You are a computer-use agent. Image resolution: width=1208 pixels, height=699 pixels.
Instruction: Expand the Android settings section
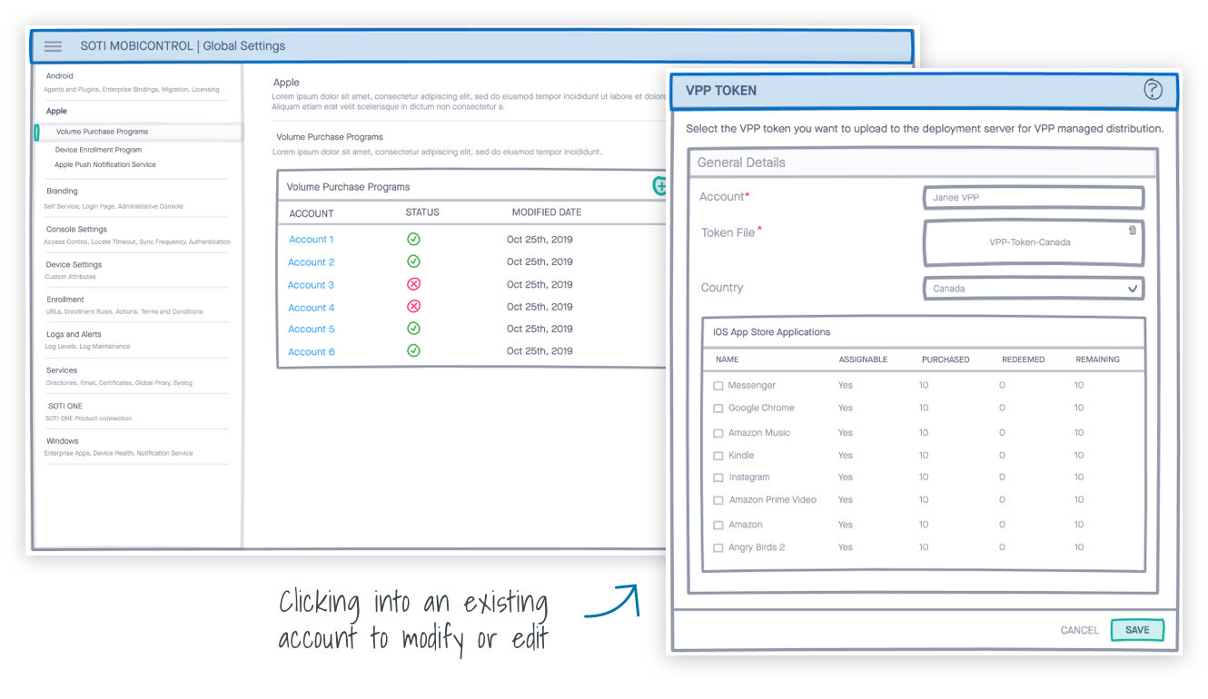click(60, 76)
